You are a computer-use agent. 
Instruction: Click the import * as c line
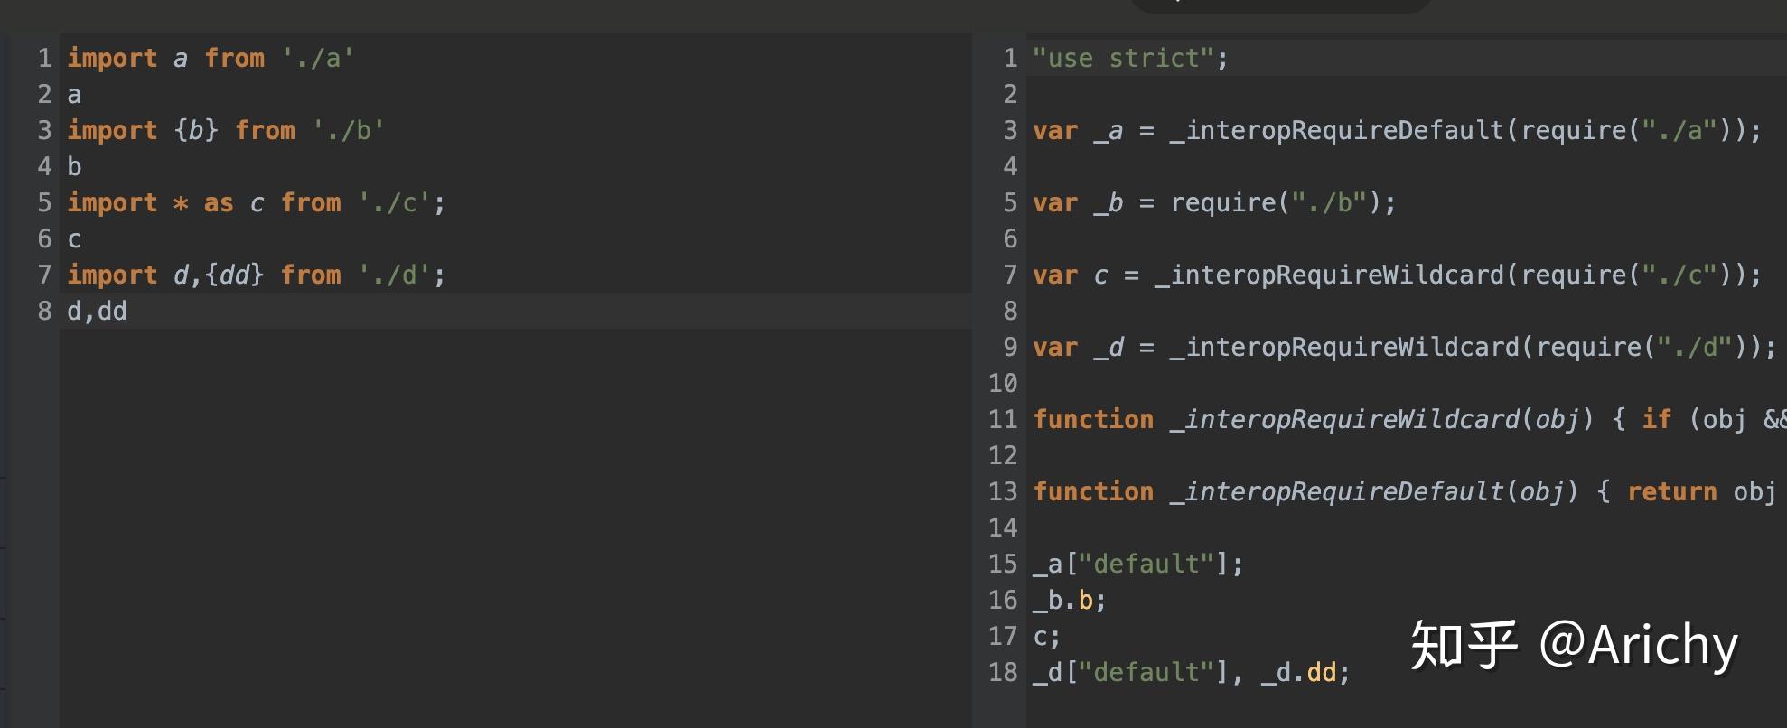[x=257, y=202]
